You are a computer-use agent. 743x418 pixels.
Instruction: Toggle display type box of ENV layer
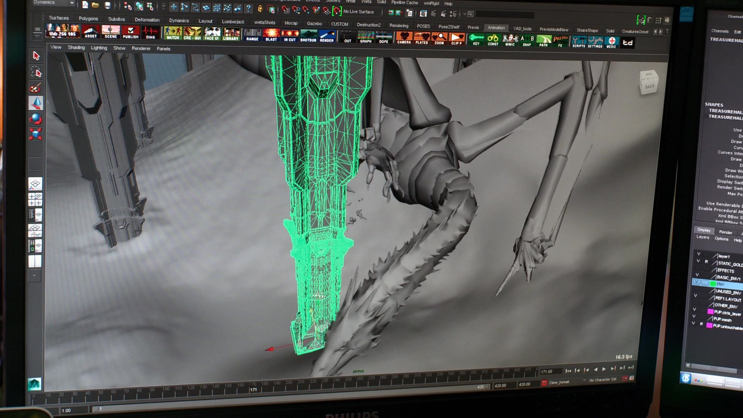pyautogui.click(x=705, y=283)
